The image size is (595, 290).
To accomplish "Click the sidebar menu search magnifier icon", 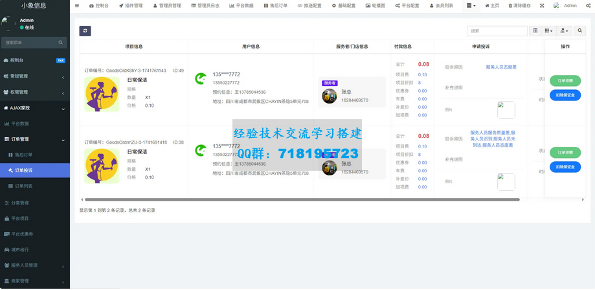I will click(x=61, y=43).
